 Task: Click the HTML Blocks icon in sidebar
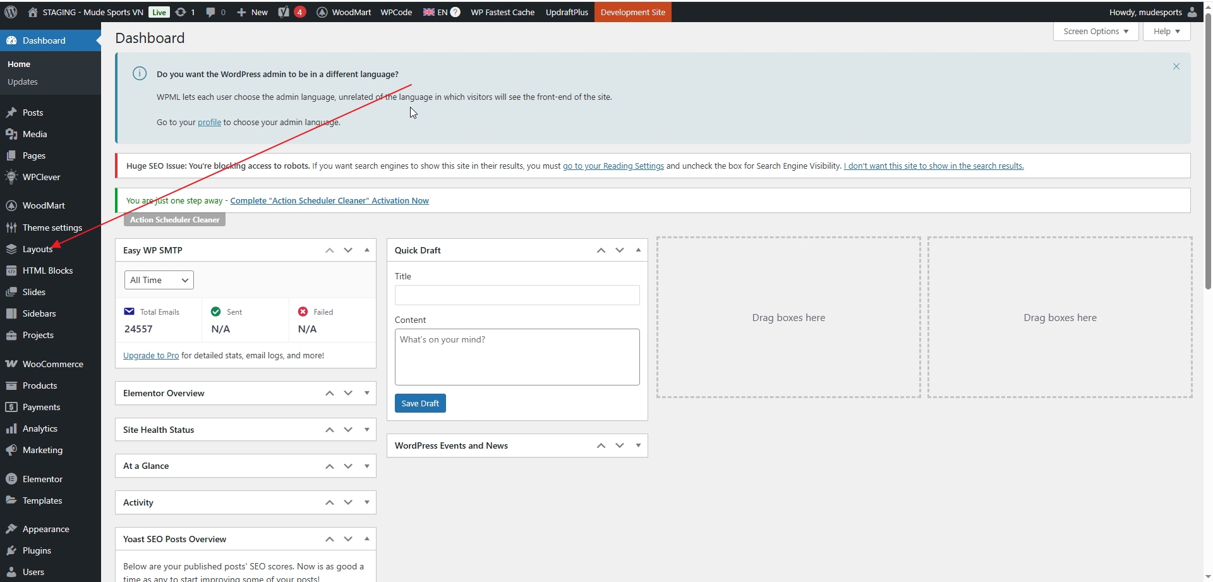click(x=11, y=270)
